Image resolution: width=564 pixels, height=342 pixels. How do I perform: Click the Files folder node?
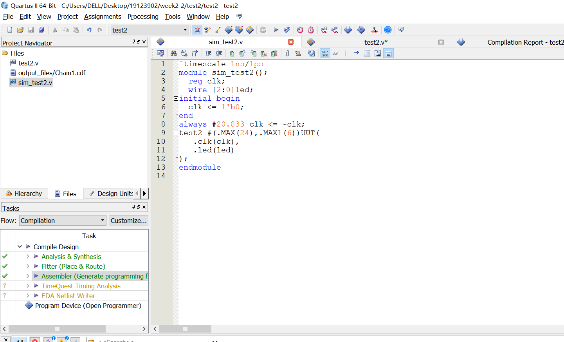(17, 53)
